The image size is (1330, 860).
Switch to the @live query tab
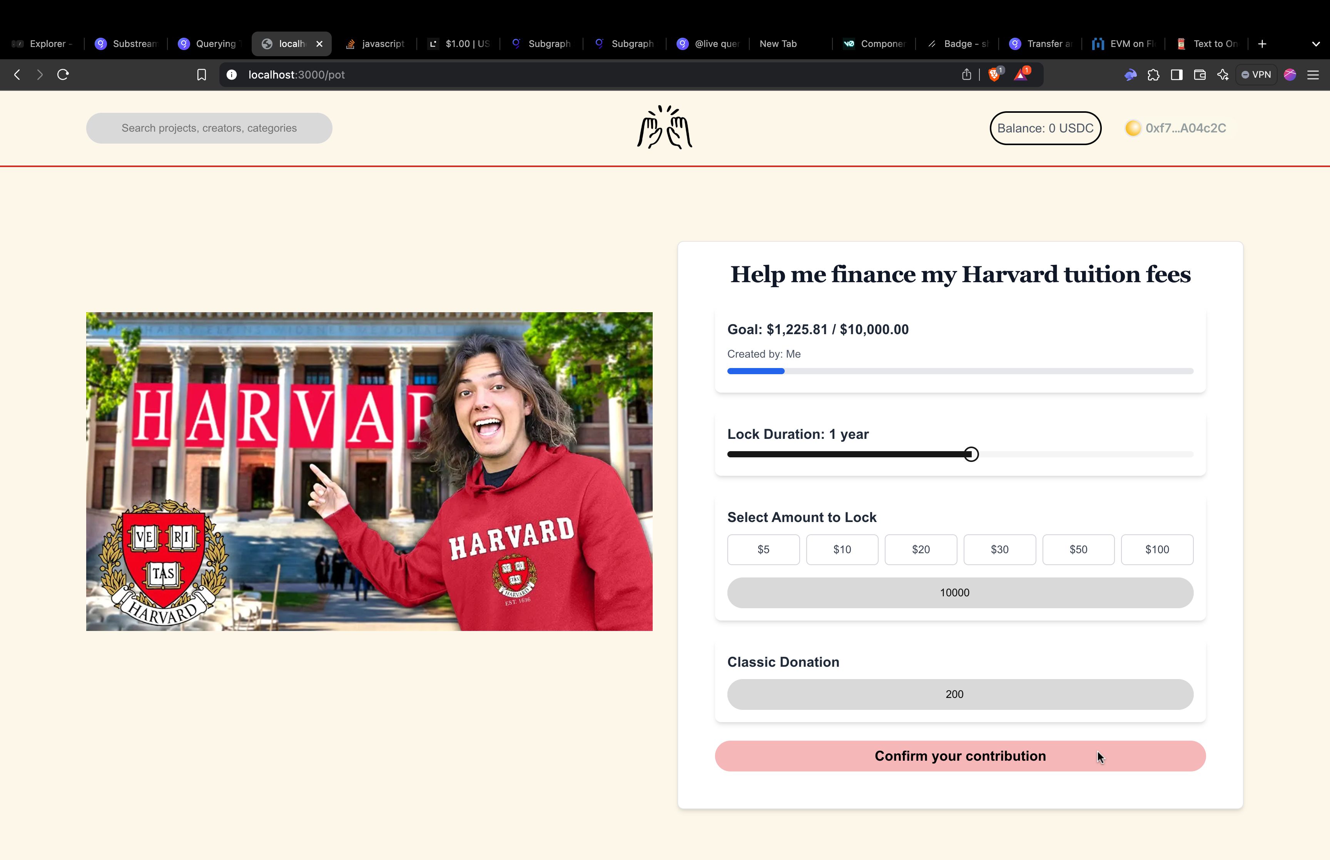pyautogui.click(x=708, y=44)
